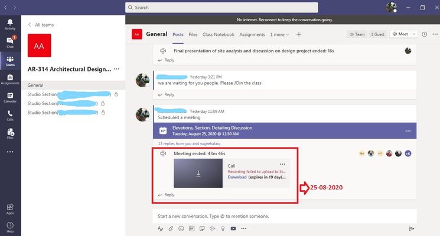
Task: Expand the '1 more' tabs dropdown
Action: [x=279, y=34]
